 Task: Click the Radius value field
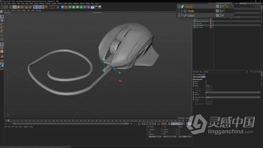click(208, 86)
